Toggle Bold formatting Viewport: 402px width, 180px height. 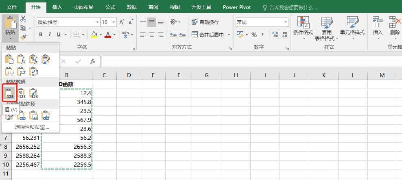[x=41, y=35]
